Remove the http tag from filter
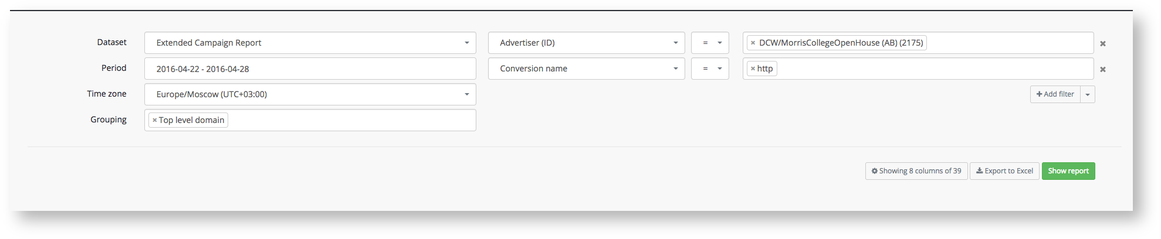Viewport: 1161px width, 239px height. (753, 69)
